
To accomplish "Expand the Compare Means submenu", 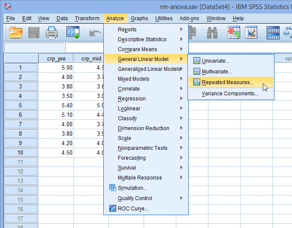I will (x=146, y=49).
